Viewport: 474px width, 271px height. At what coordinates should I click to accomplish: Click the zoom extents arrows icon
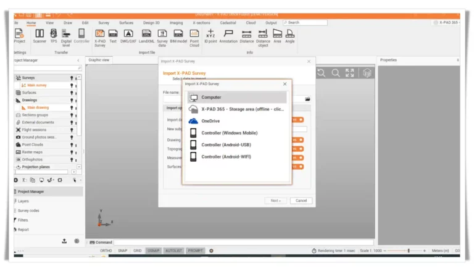[350, 73]
